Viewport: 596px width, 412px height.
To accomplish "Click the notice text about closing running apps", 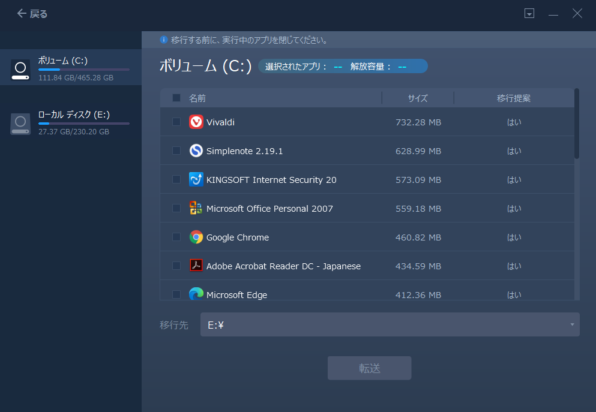I will pyautogui.click(x=250, y=40).
